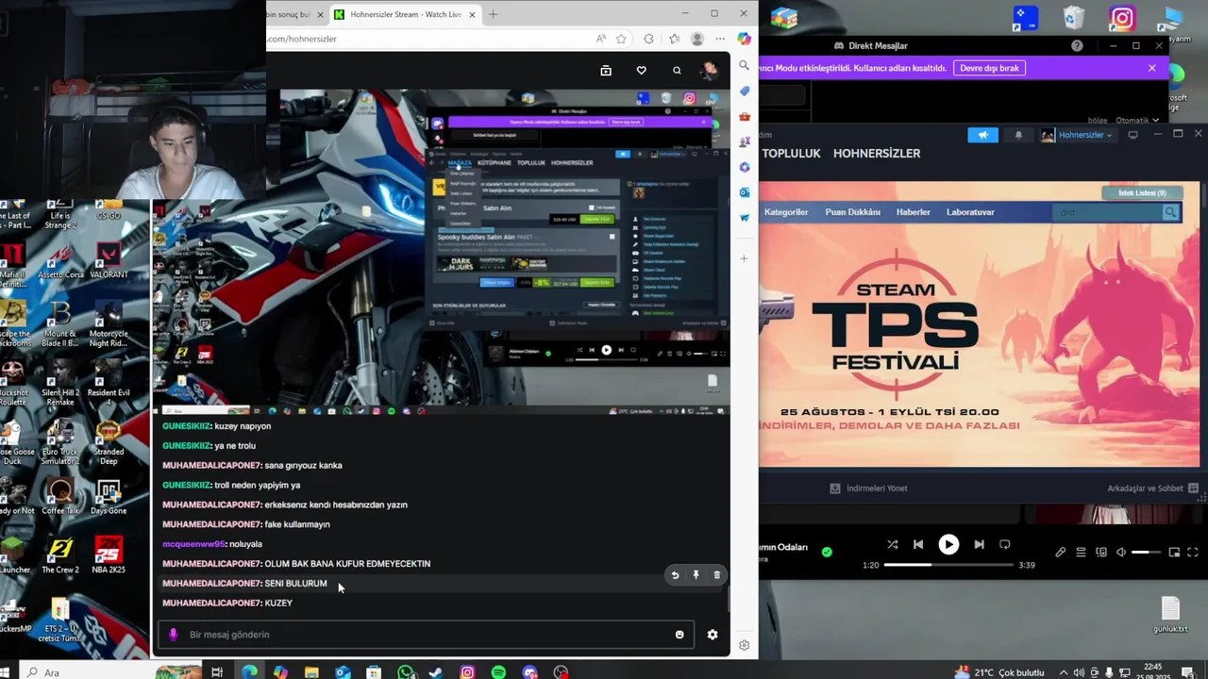1208x679 pixels.
Task: Open Edge read aloud icon
Action: (600, 39)
